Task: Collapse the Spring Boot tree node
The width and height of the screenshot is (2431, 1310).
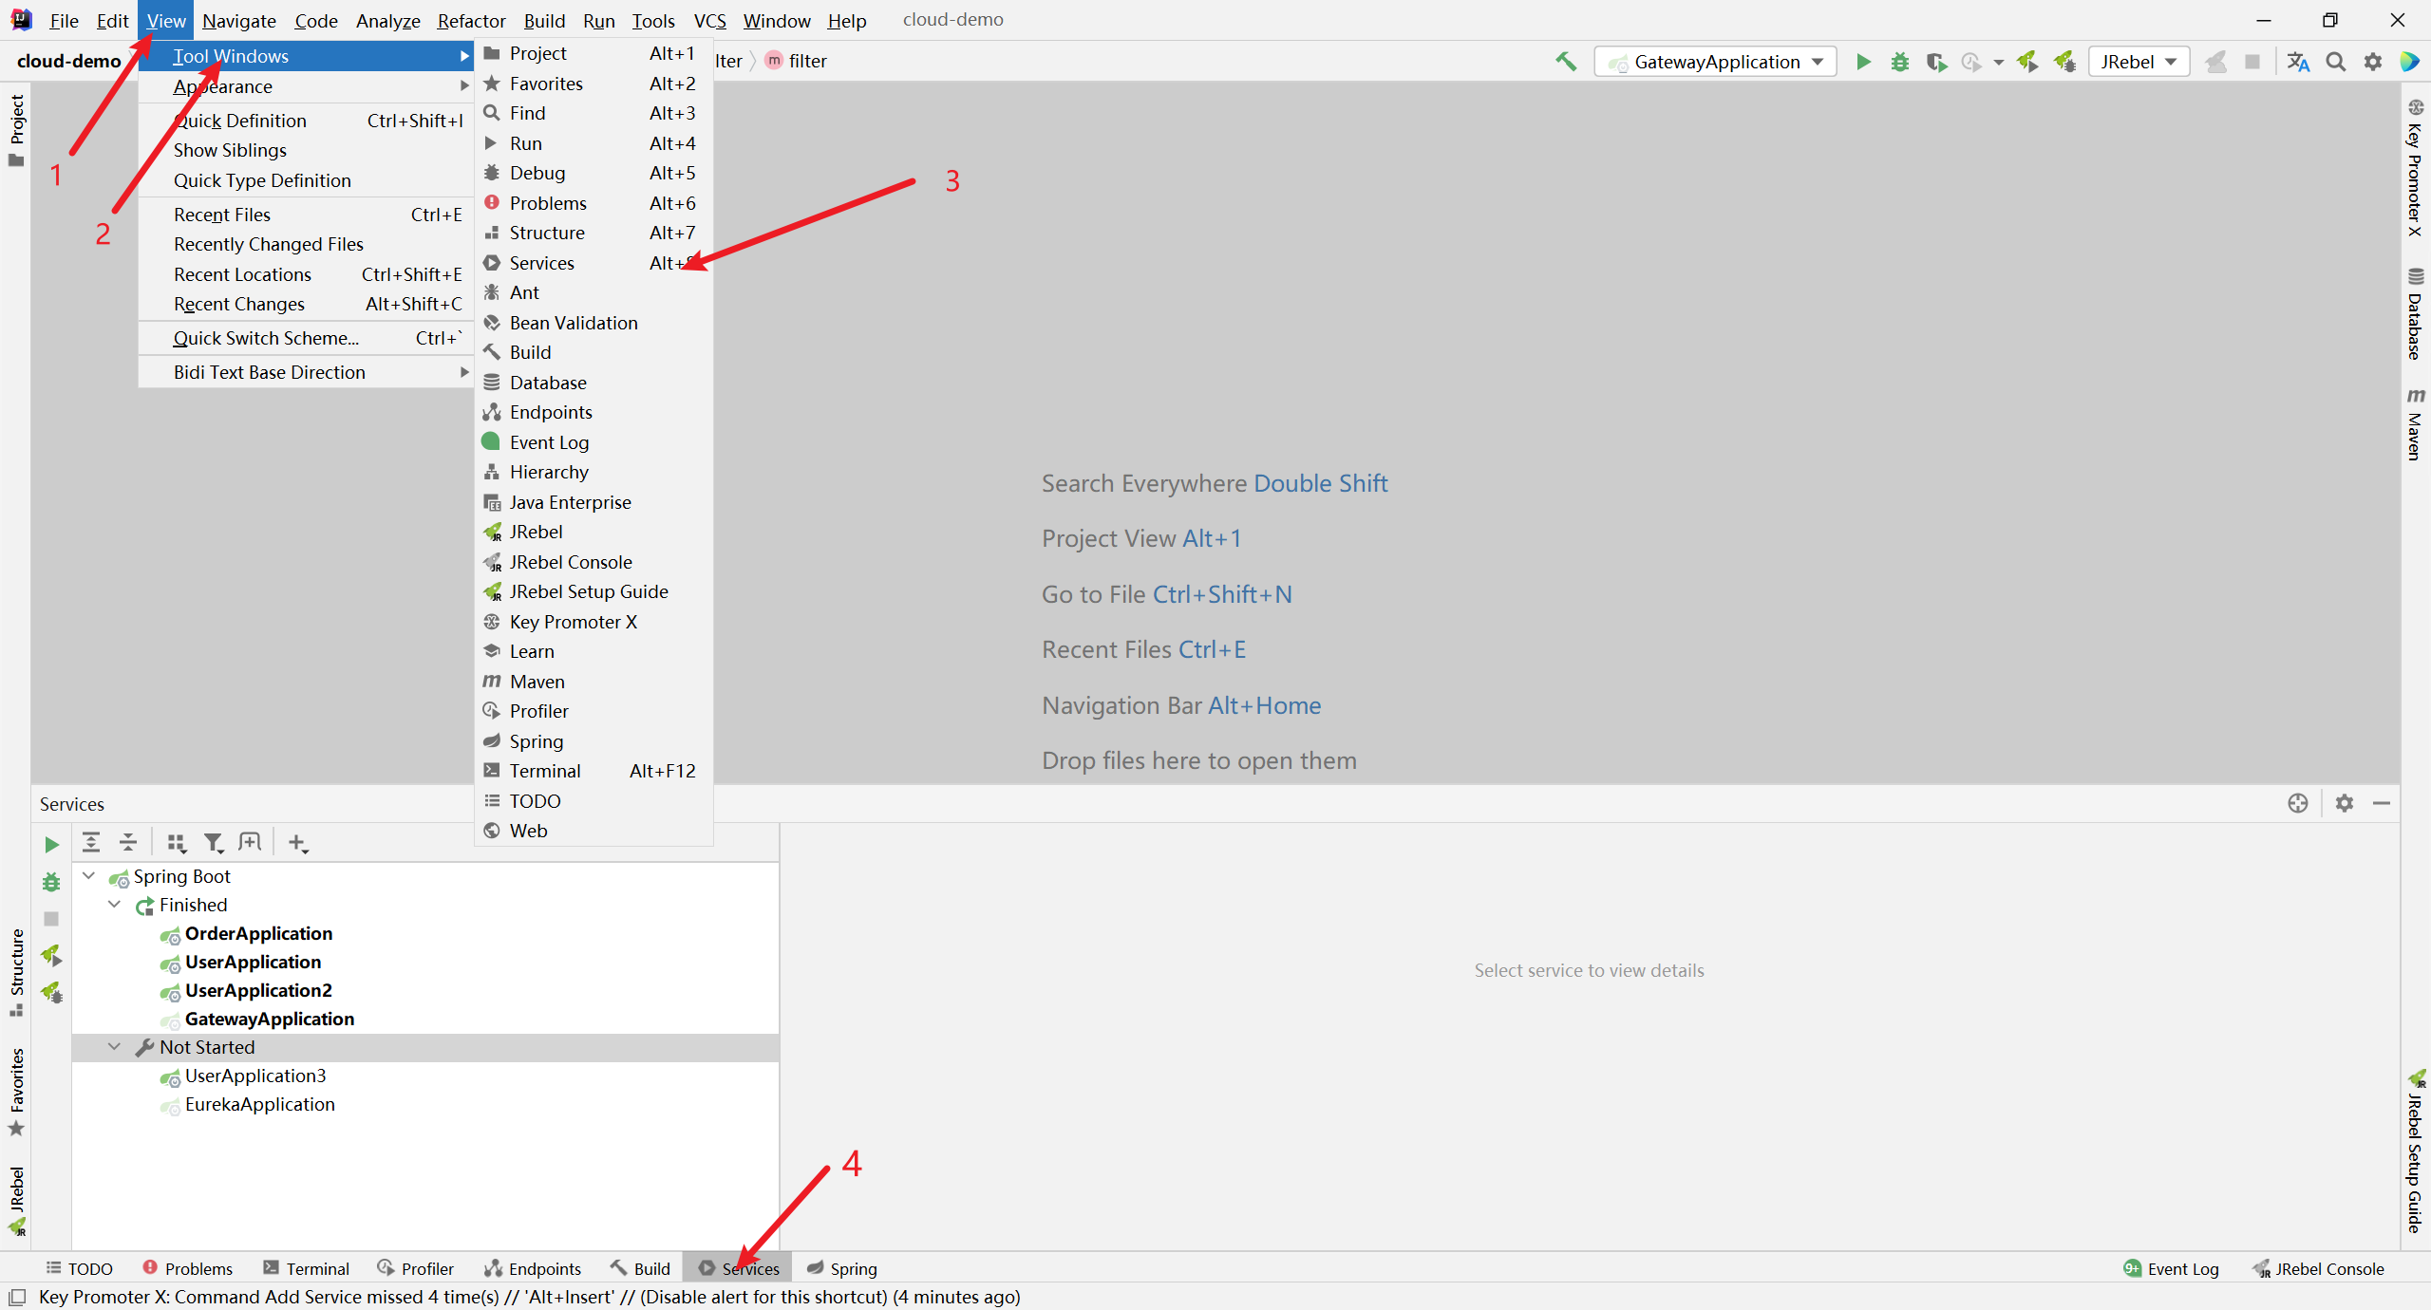Action: pyautogui.click(x=89, y=876)
